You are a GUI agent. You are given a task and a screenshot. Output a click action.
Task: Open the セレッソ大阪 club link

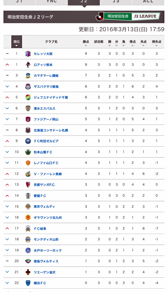pyautogui.click(x=43, y=54)
